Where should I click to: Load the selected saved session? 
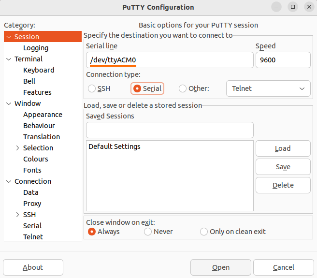(283, 148)
